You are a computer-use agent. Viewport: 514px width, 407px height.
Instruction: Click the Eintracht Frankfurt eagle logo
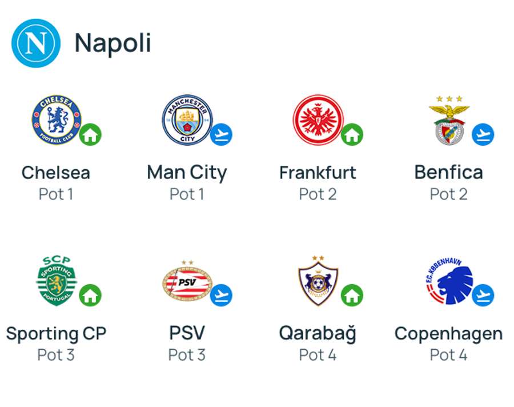point(318,120)
